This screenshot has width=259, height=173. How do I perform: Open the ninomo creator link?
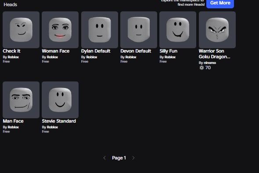point(210,63)
